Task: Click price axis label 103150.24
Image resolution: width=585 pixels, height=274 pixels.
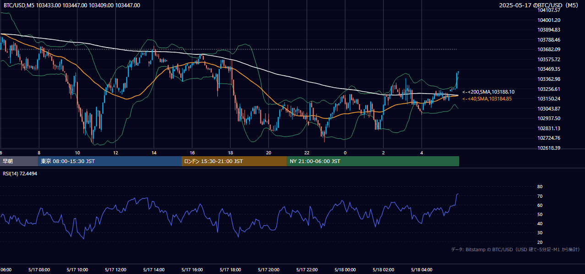Action: coord(549,99)
